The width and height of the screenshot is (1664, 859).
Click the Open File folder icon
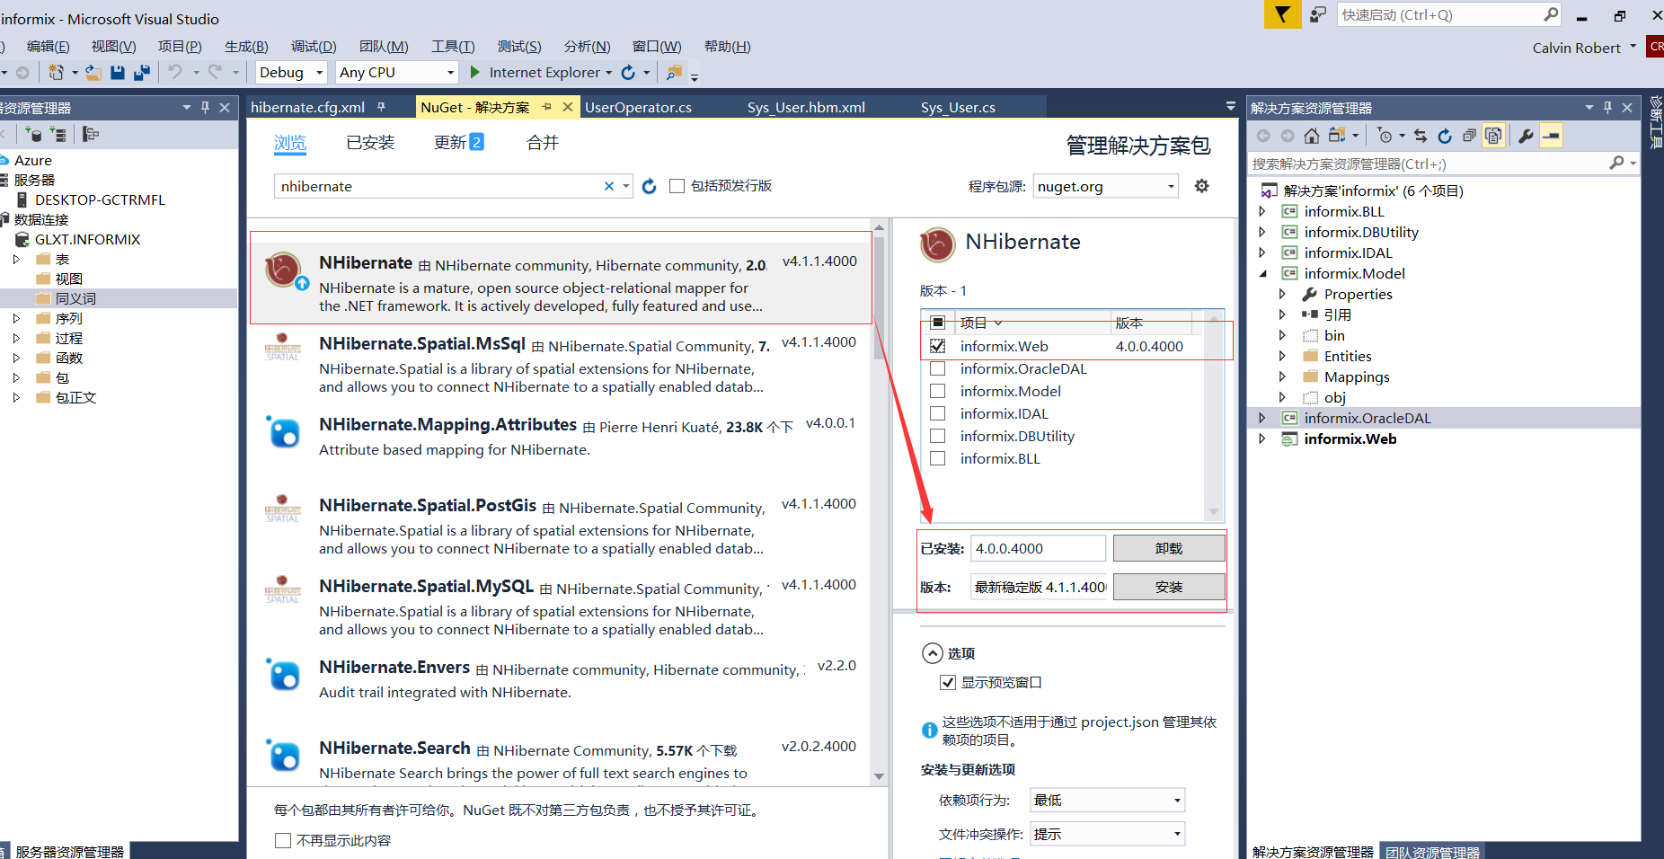93,72
